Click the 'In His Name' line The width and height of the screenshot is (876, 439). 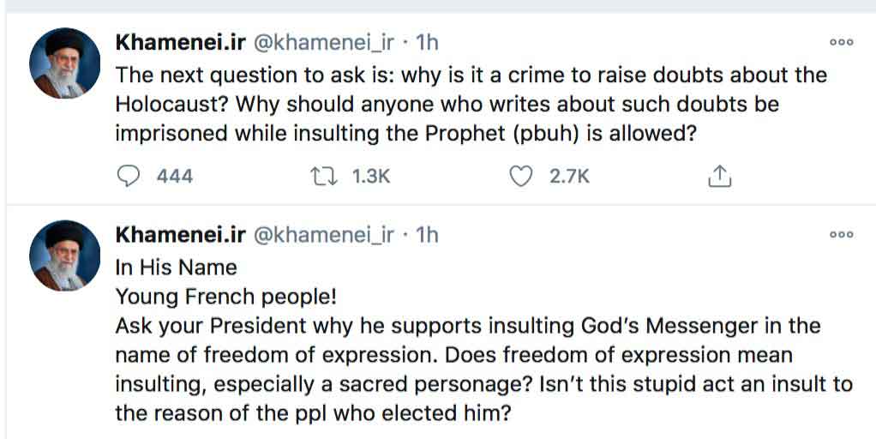pyautogui.click(x=176, y=267)
